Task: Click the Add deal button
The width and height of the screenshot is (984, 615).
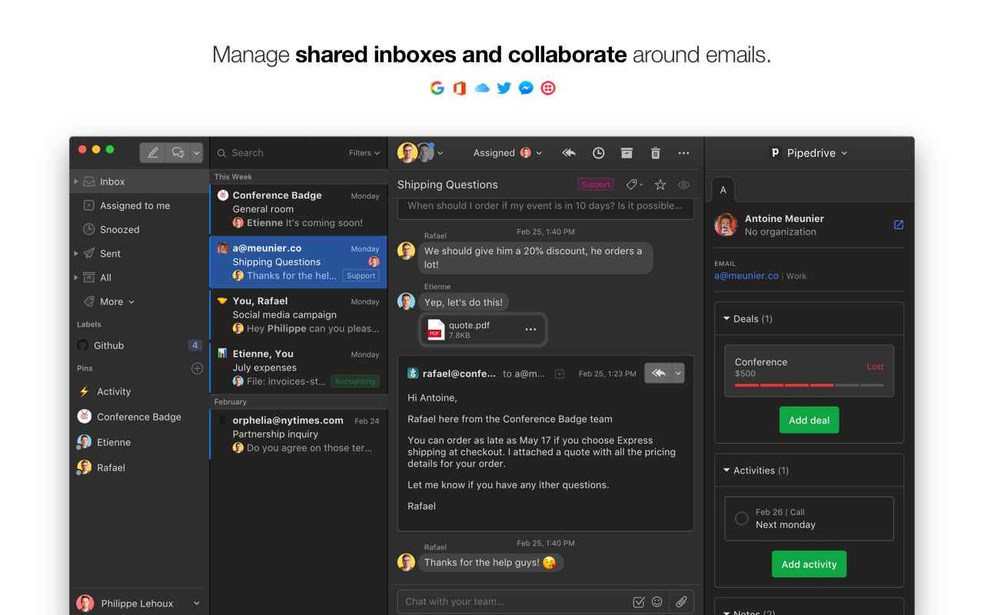Action: tap(809, 420)
